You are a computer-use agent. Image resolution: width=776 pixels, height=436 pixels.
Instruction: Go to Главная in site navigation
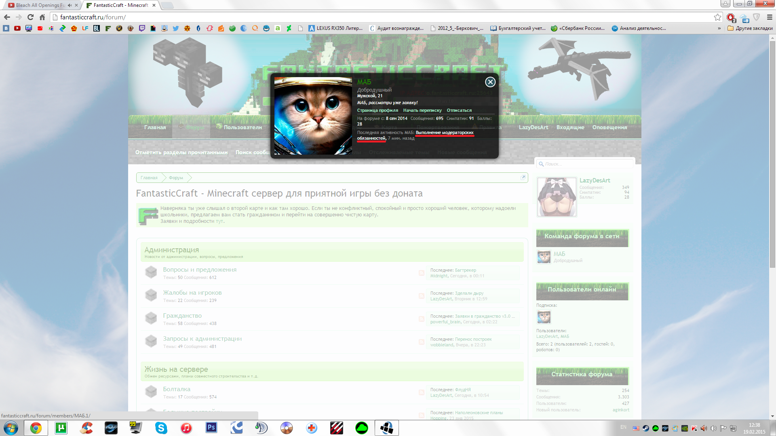[x=155, y=127]
